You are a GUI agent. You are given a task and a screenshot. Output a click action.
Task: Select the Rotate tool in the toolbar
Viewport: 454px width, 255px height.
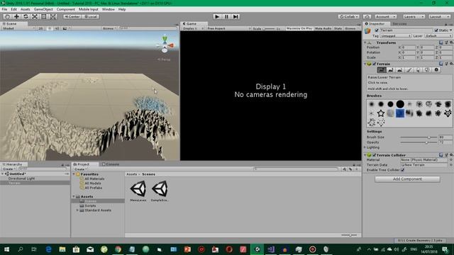tap(26, 17)
